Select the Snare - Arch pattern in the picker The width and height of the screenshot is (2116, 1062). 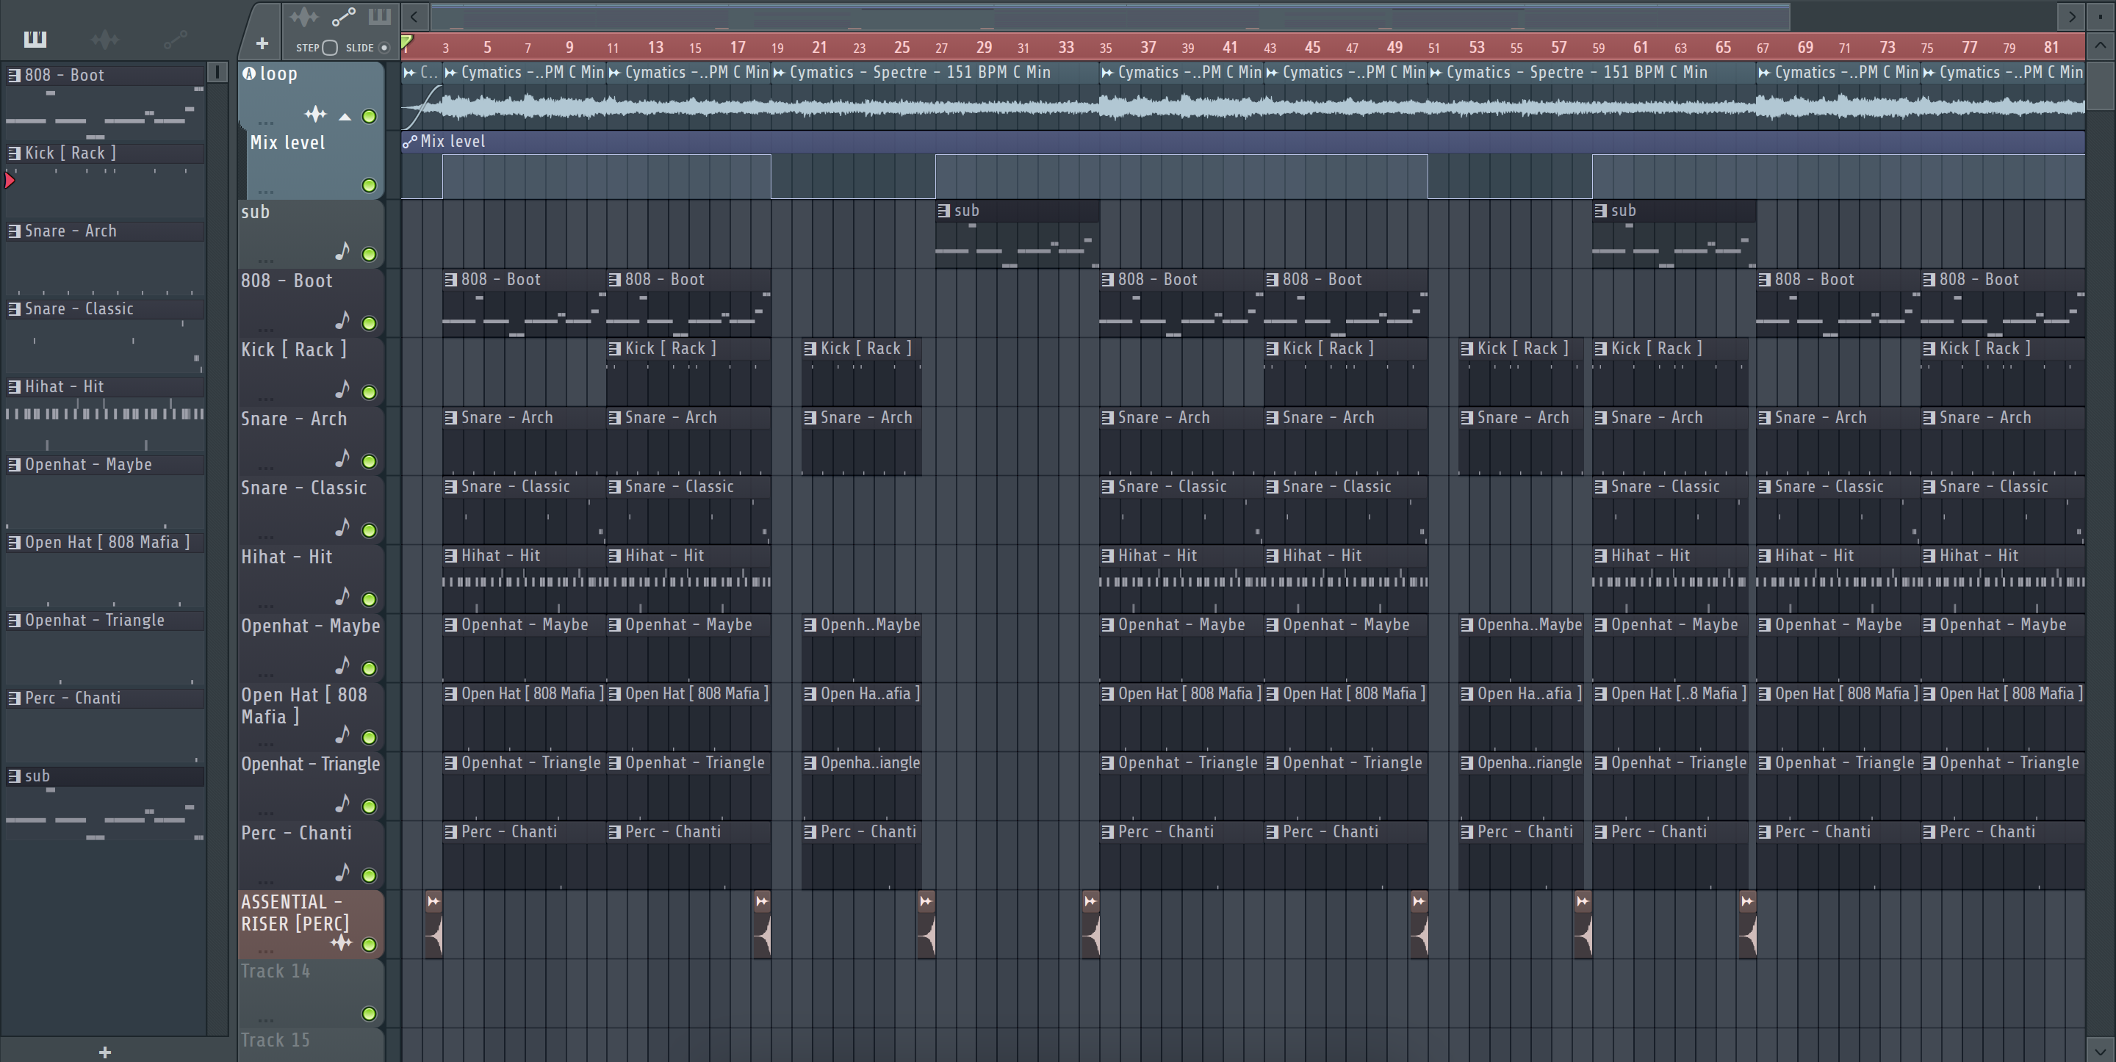pyautogui.click(x=105, y=231)
